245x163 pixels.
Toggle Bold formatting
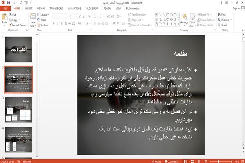tap(53, 23)
